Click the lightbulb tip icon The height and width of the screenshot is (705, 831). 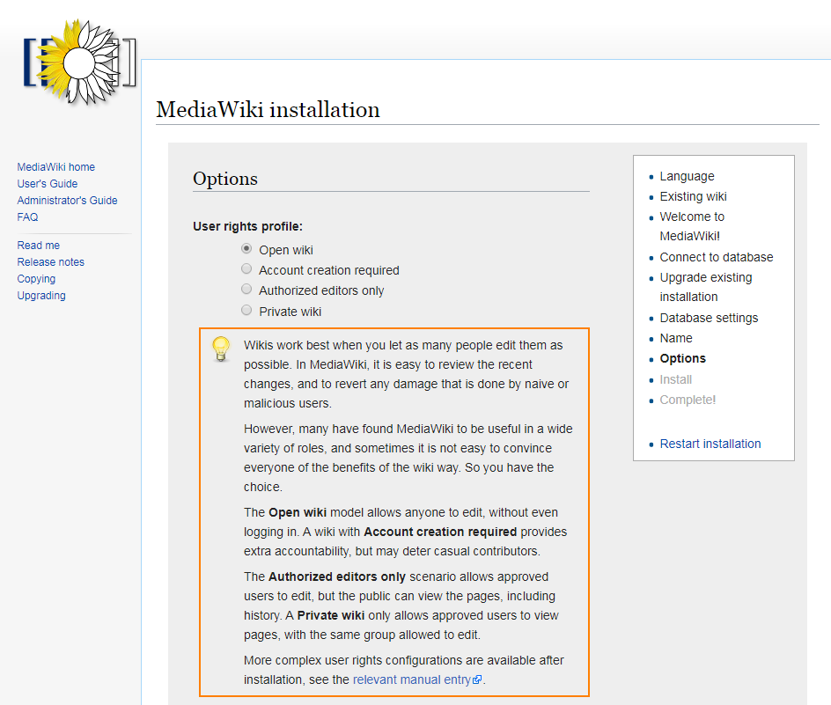coord(221,349)
